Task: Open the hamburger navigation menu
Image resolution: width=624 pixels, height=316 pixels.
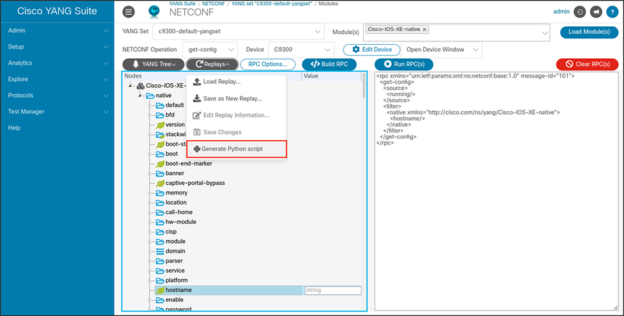Action: coord(128,12)
